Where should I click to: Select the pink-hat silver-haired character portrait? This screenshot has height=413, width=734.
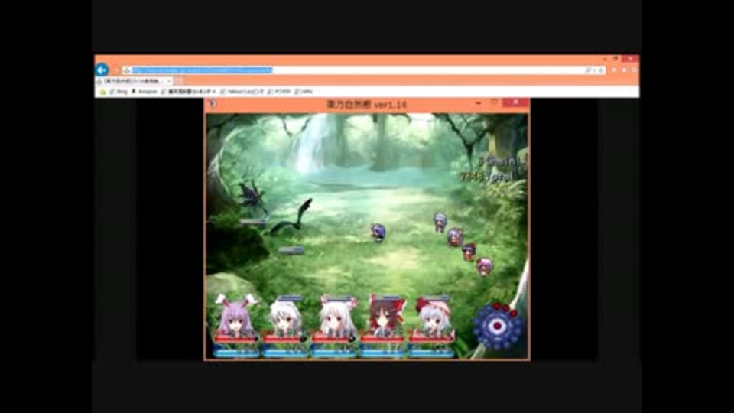[x=434, y=317]
